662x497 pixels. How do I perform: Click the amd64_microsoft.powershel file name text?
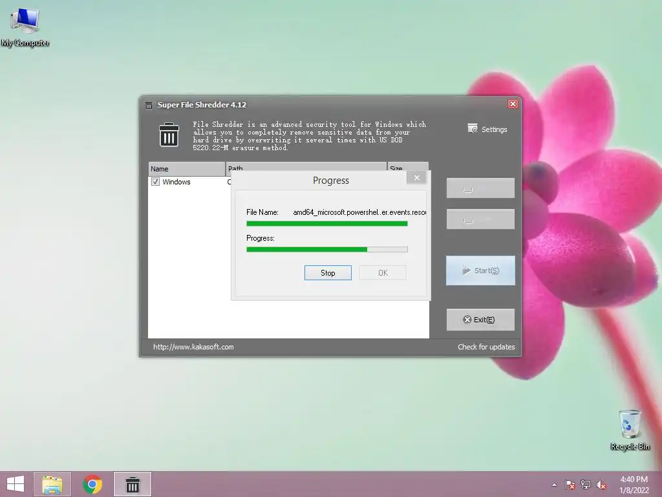pos(359,212)
